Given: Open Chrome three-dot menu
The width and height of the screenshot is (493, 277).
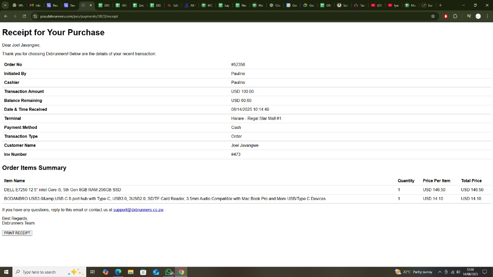Looking at the screenshot, I should pyautogui.click(x=488, y=16).
